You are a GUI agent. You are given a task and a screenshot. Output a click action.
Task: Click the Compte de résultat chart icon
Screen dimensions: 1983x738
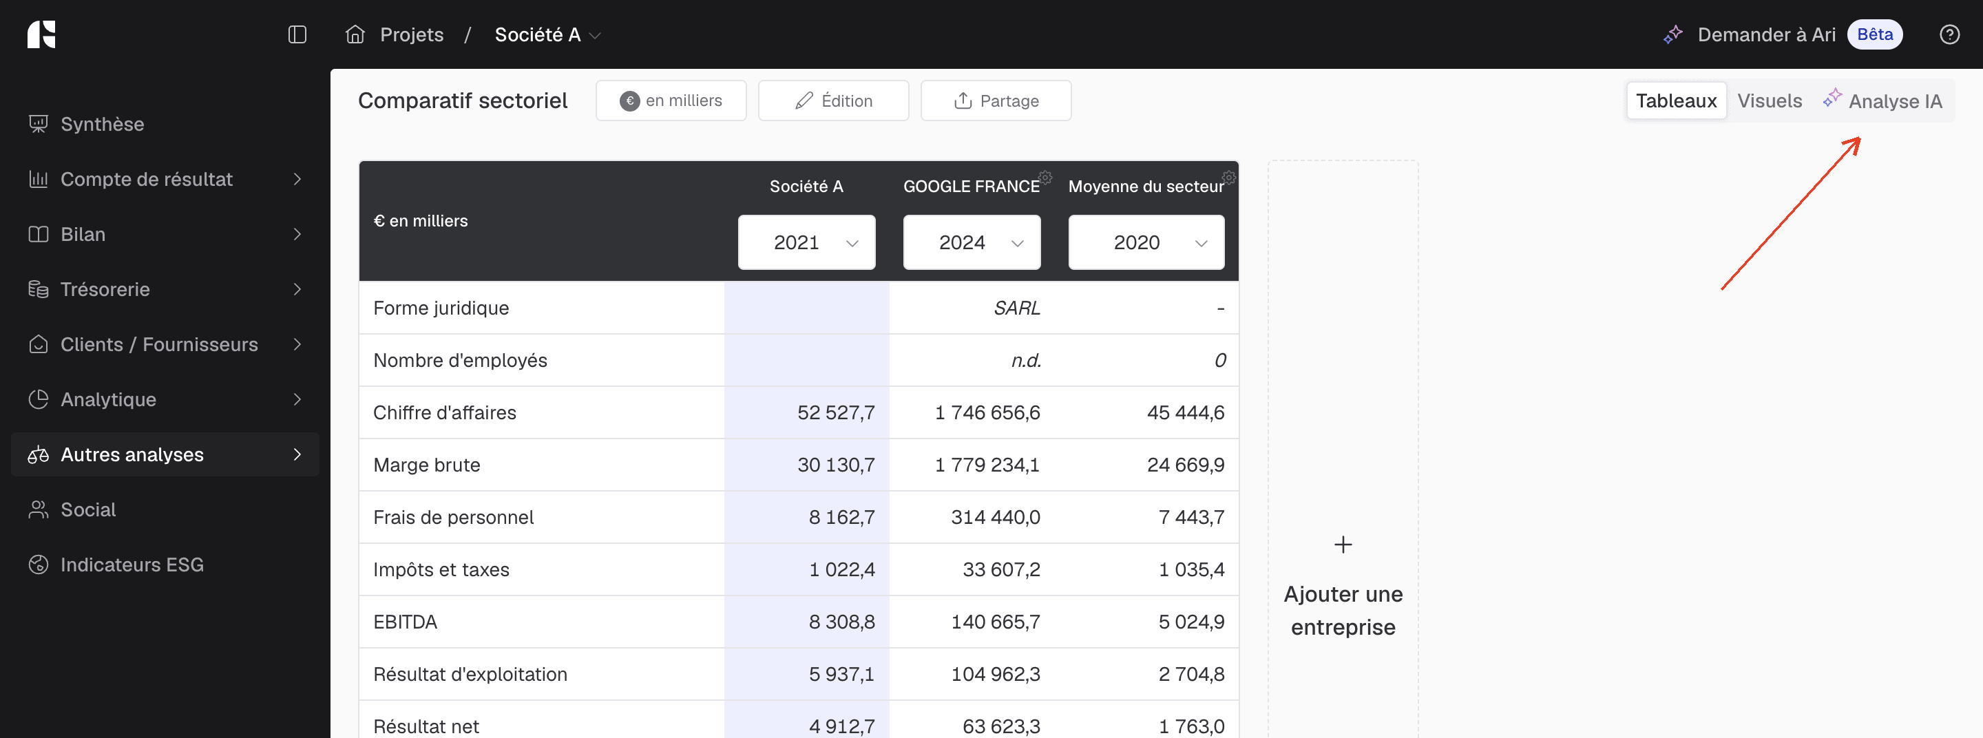[x=38, y=179]
